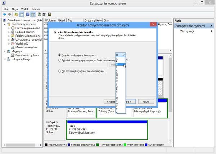
Task: Expand the Foldery udostępnione node
Action: coord(9,36)
